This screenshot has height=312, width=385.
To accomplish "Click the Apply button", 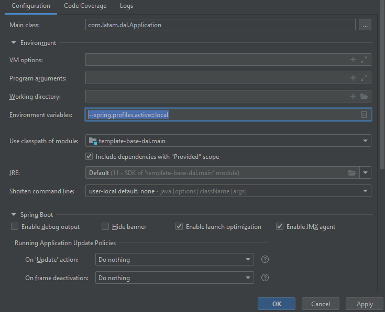I will click(x=365, y=304).
